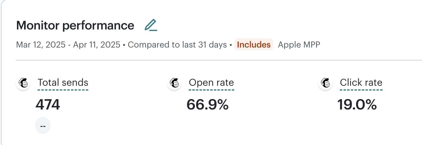Click the Includes badge
The width and height of the screenshot is (422, 145).
[x=254, y=45]
